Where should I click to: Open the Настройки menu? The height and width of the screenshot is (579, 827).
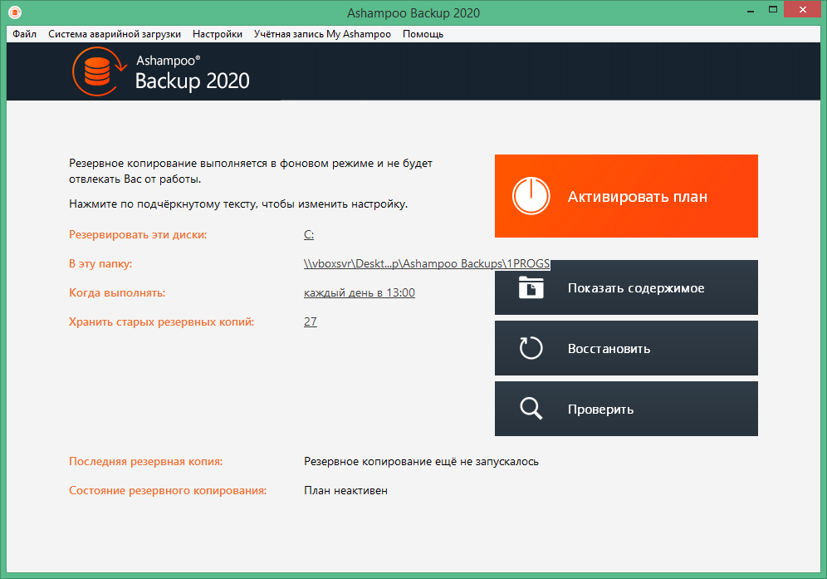(218, 34)
